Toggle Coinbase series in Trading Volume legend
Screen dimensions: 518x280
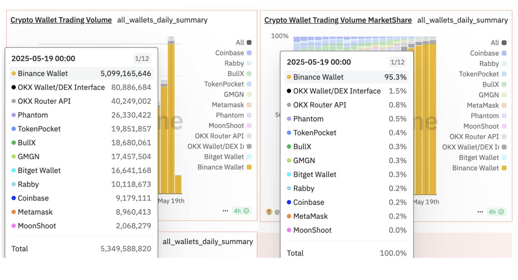233,53
